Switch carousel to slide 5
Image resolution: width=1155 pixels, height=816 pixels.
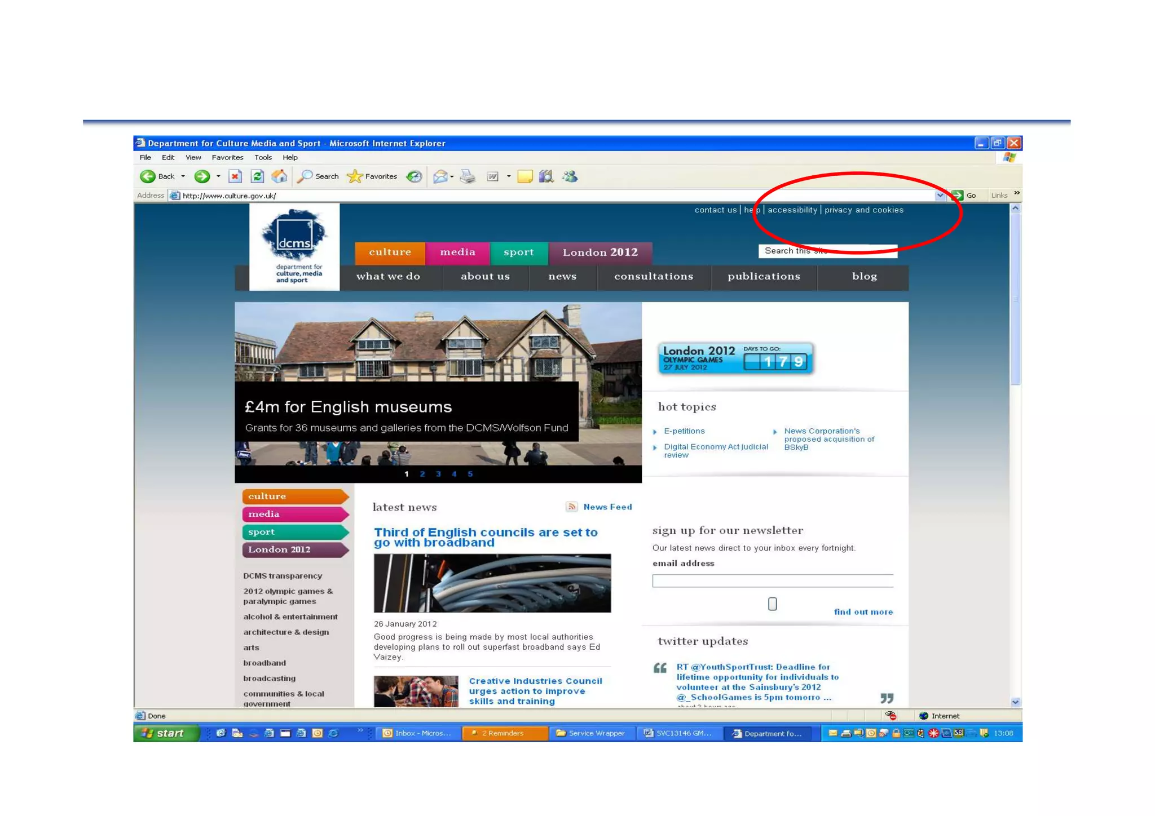tap(470, 474)
